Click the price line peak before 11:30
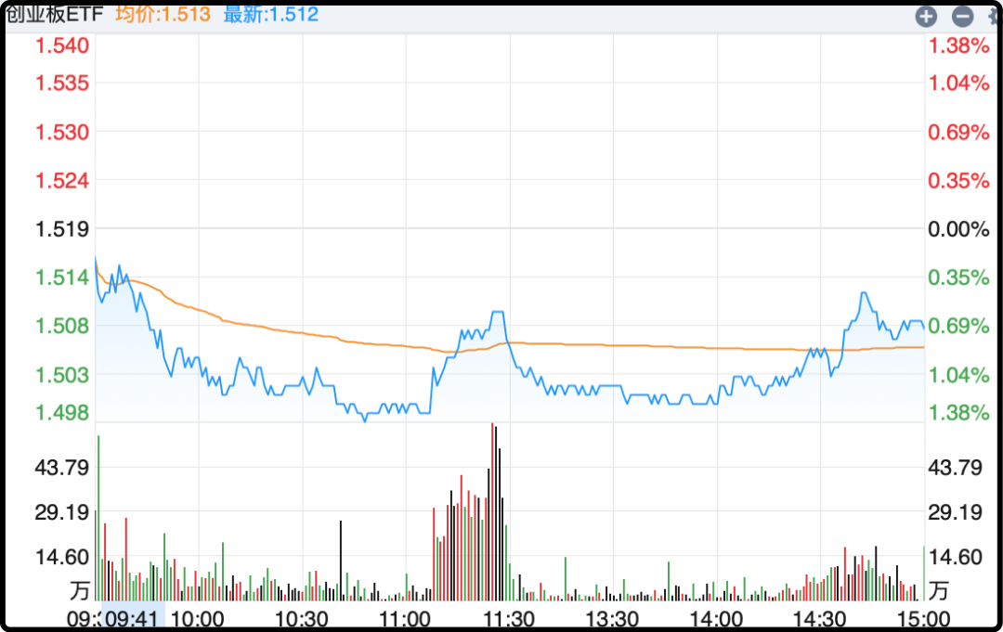This screenshot has height=632, width=1003. pyautogui.click(x=499, y=313)
